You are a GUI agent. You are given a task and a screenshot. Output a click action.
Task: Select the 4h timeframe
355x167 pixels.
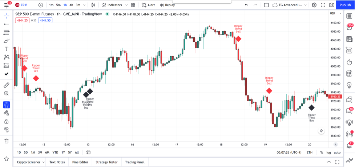click(x=71, y=5)
